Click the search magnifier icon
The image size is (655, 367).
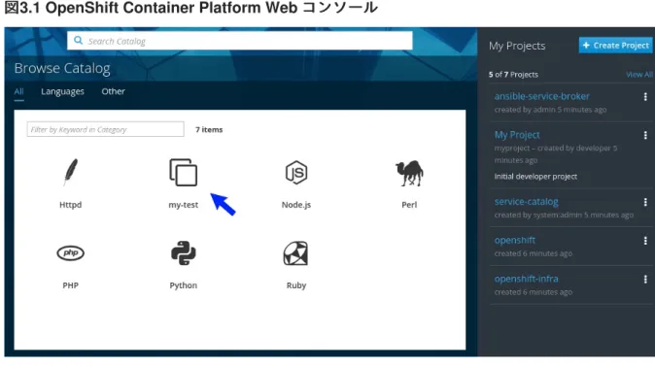click(78, 41)
